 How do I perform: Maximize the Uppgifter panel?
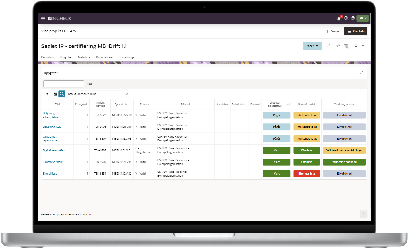tap(361, 73)
